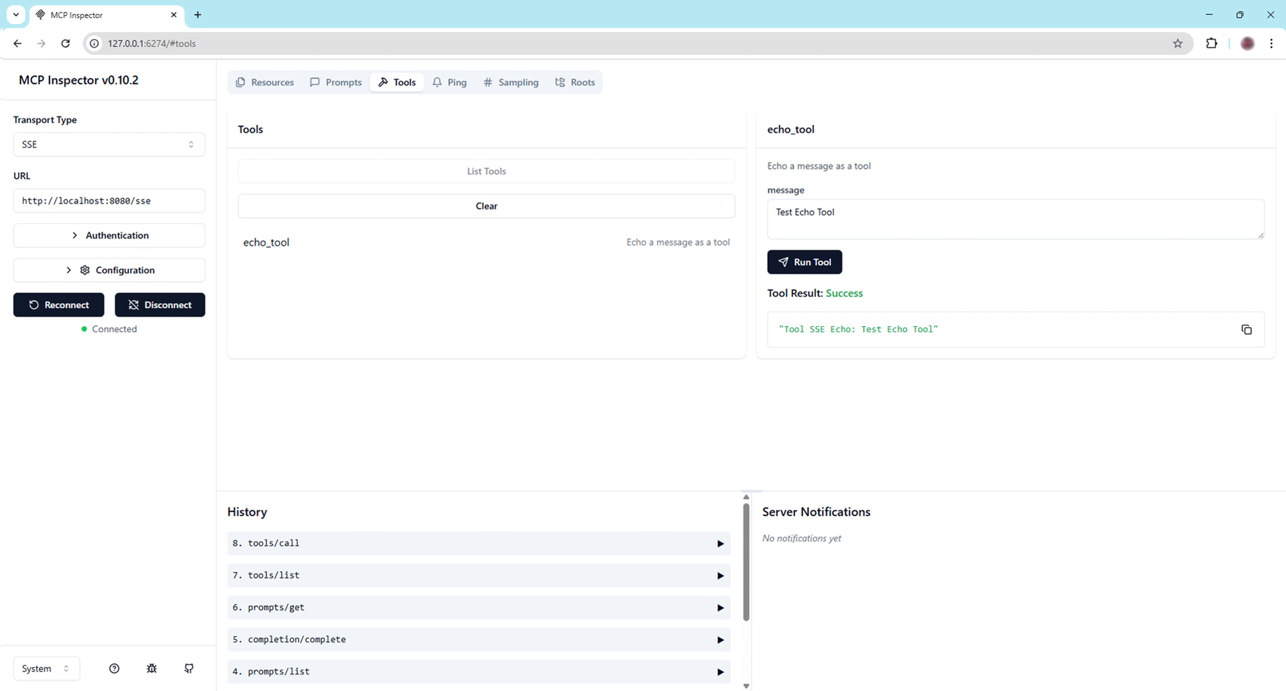The image size is (1286, 691).
Task: Click into the message text area
Action: 1015,220
